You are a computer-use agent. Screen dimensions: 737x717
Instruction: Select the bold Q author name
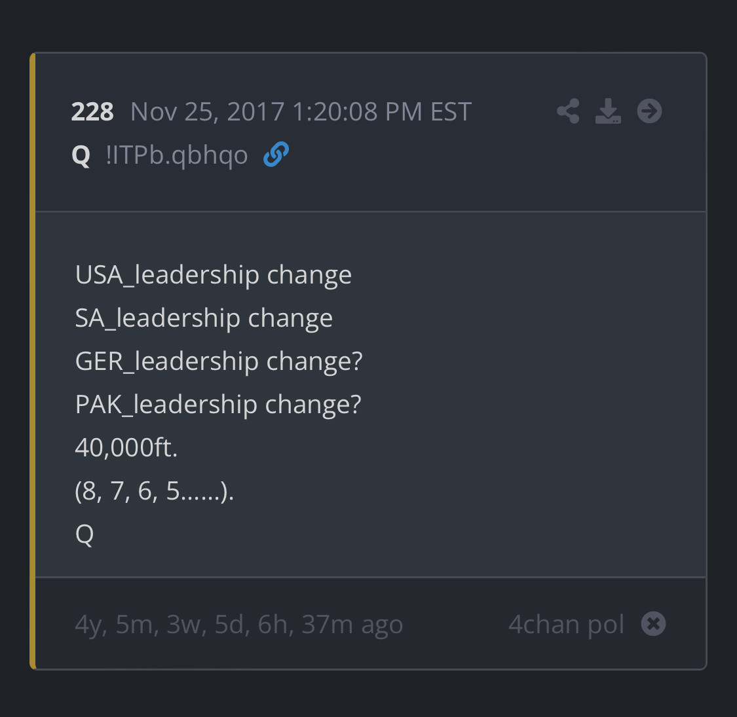coord(81,156)
